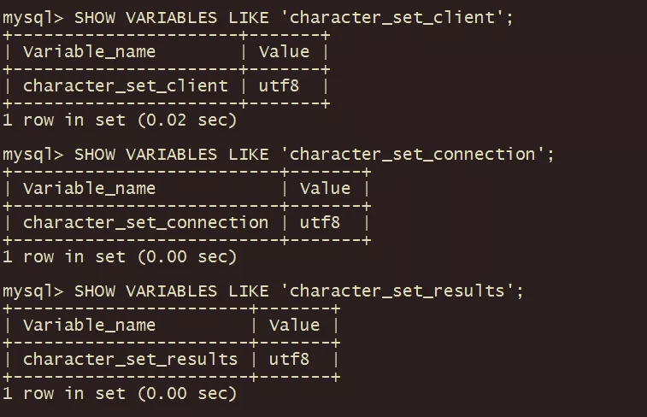
Task: Click the utf8 value for character_set_connection
Action: [320, 222]
